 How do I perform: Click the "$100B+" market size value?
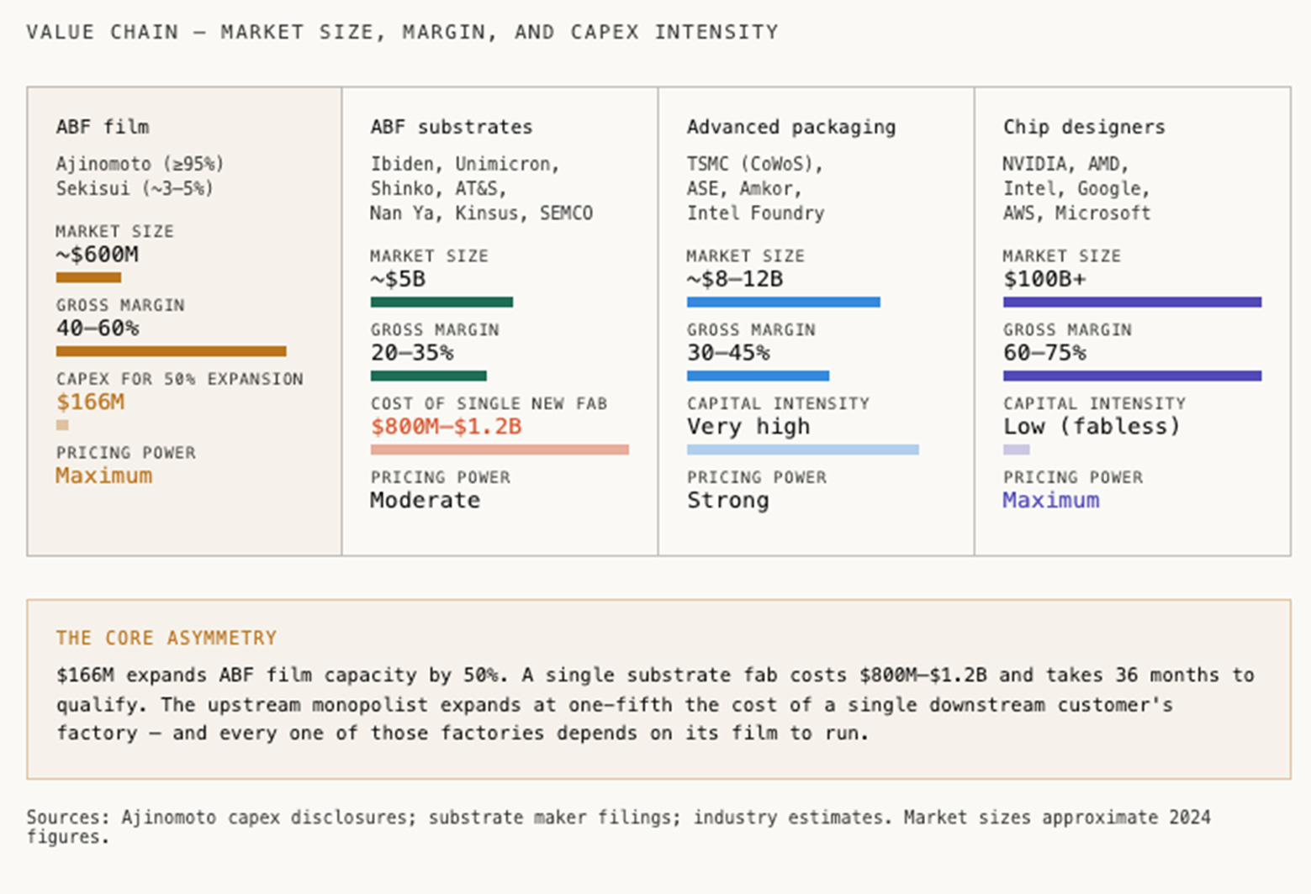click(1044, 279)
